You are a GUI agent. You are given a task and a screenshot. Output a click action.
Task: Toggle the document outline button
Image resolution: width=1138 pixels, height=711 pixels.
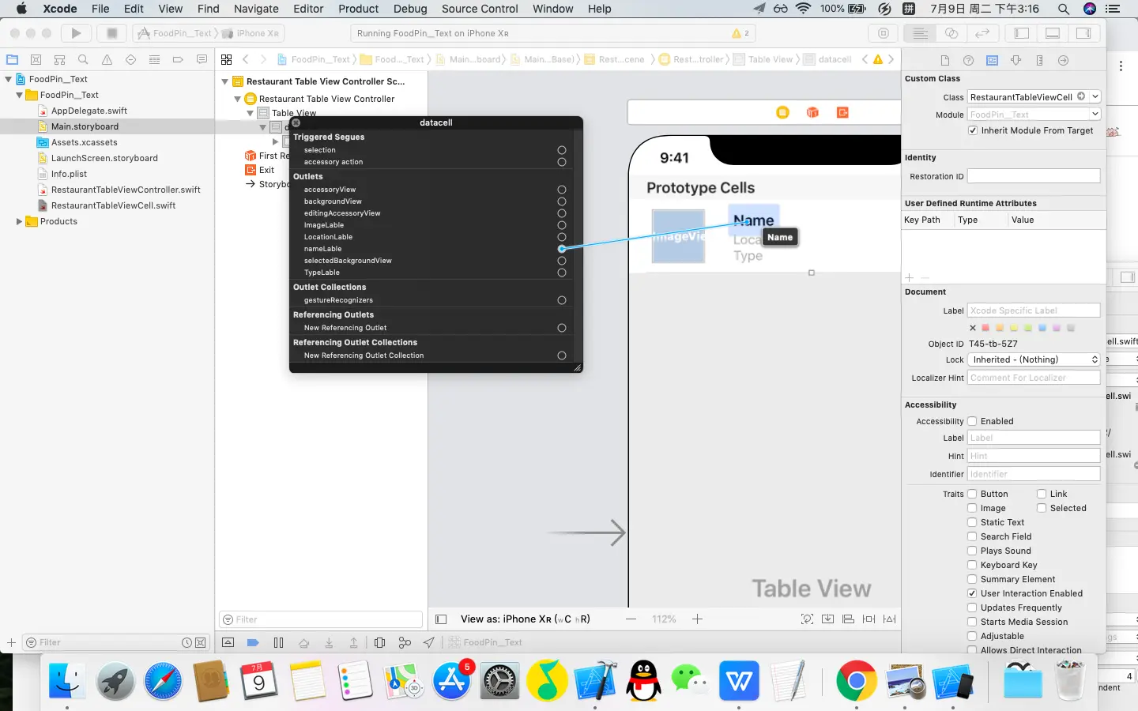point(441,619)
